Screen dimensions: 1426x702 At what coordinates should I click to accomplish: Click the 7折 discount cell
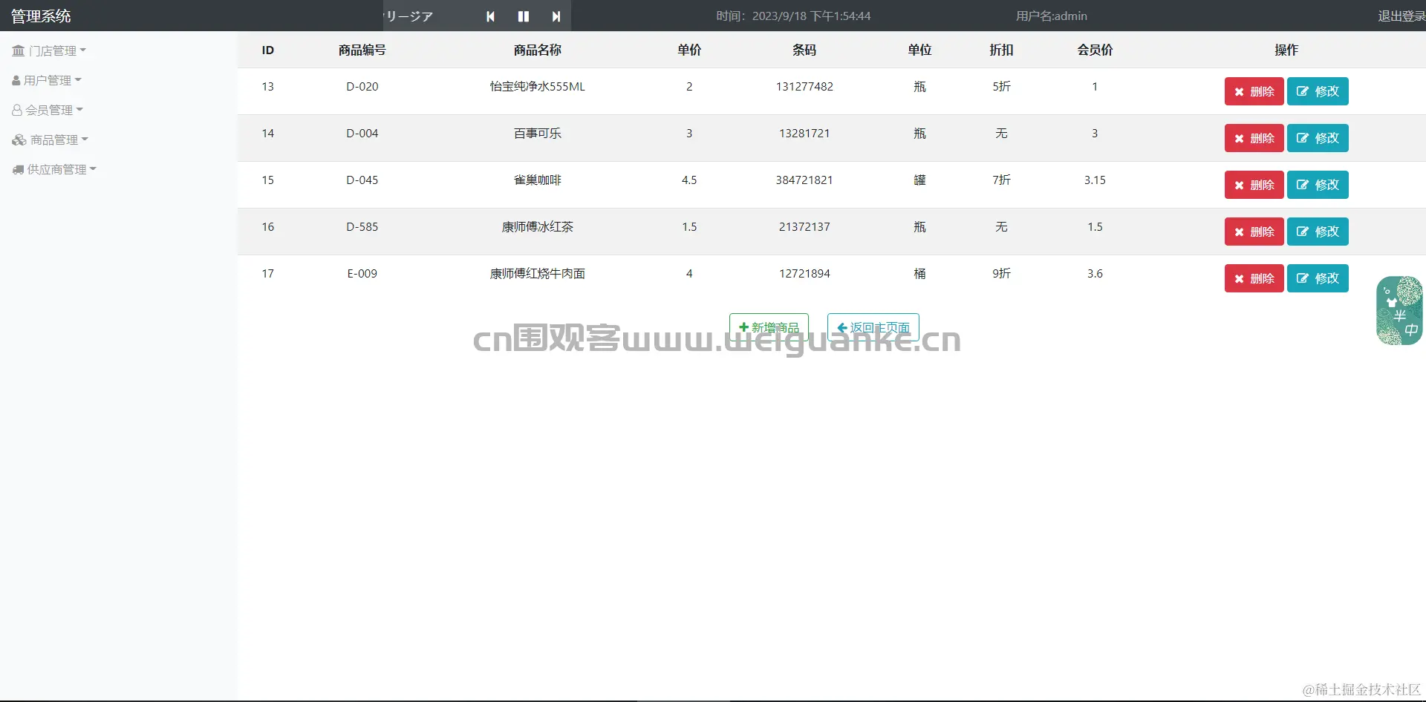click(x=1001, y=180)
